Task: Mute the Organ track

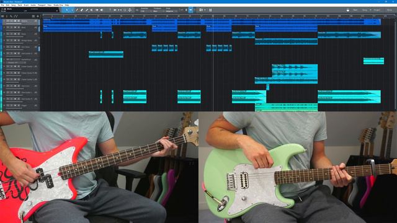Action: 7,106
